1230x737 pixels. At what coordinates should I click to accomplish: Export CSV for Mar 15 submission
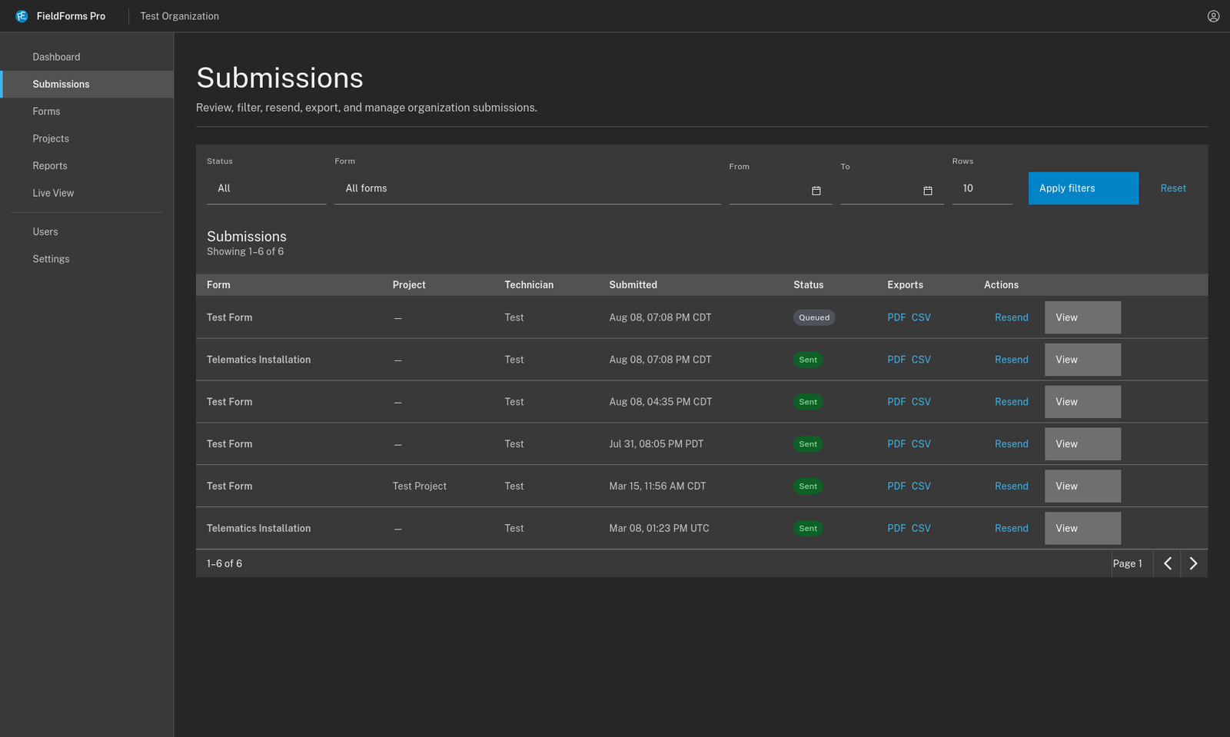click(921, 486)
